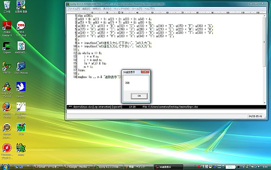Image resolution: width=271 pixels, height=170 pixels.
Task: Click the Windows Start orb
Action: (x=5, y=167)
